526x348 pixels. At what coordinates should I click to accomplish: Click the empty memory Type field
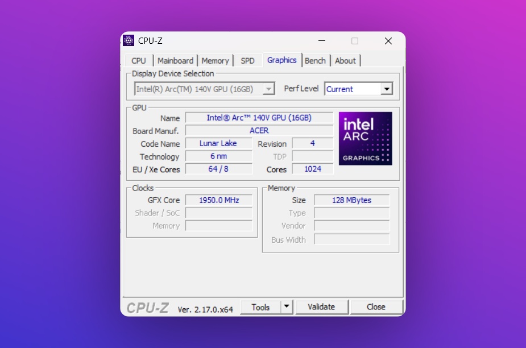351,213
